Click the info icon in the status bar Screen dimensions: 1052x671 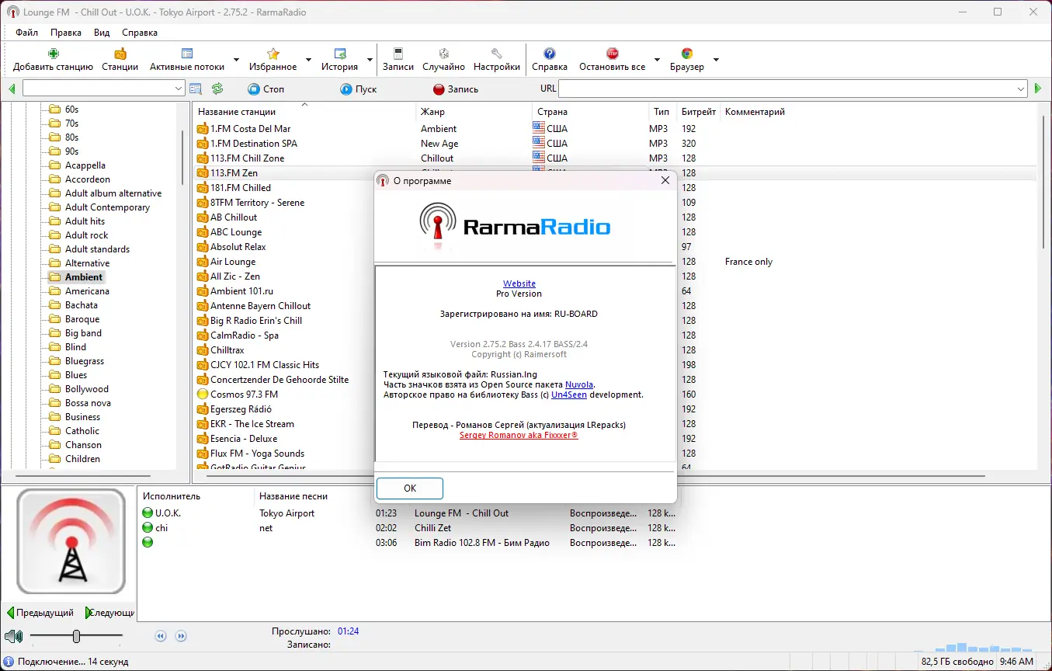click(9, 662)
